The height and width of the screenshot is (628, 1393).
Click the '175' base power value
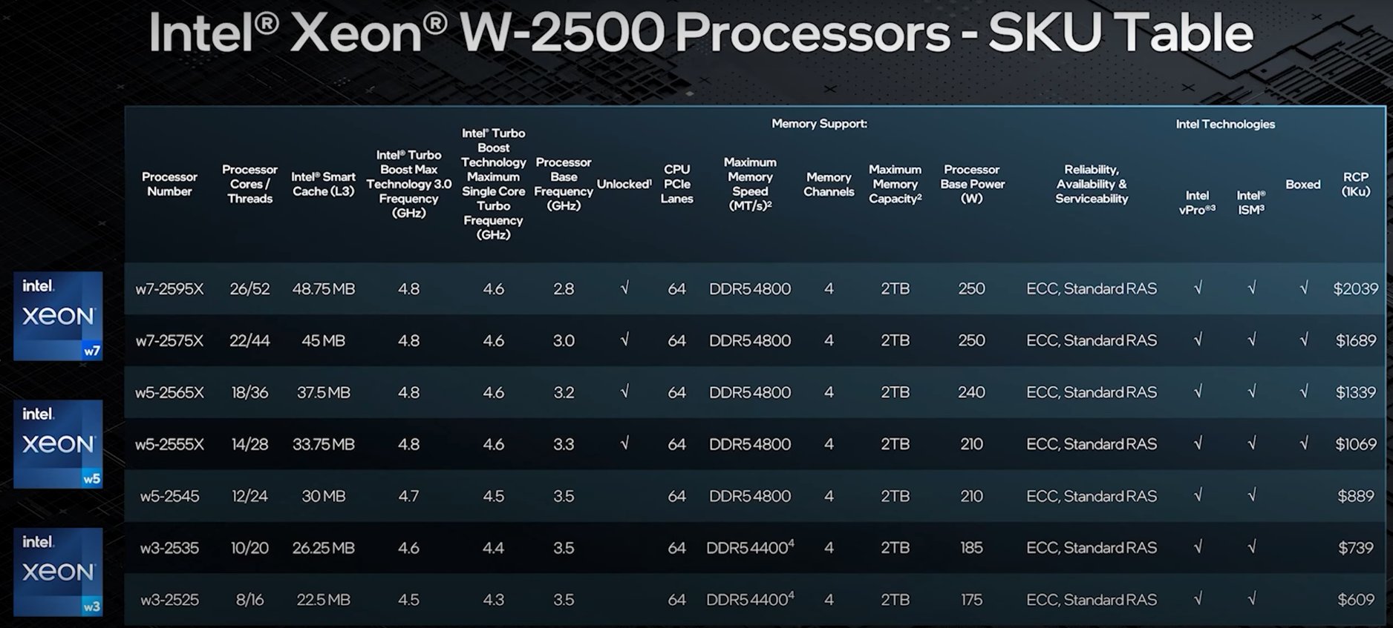coord(971,600)
